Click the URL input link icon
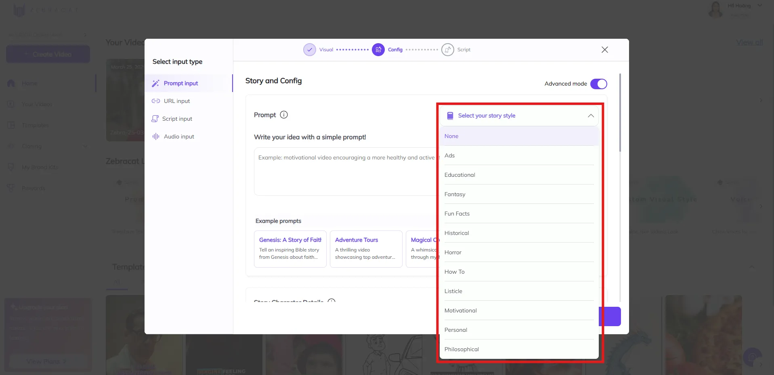The image size is (774, 375). point(155,101)
